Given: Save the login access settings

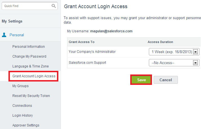Looking at the screenshot, I should (x=141, y=80).
